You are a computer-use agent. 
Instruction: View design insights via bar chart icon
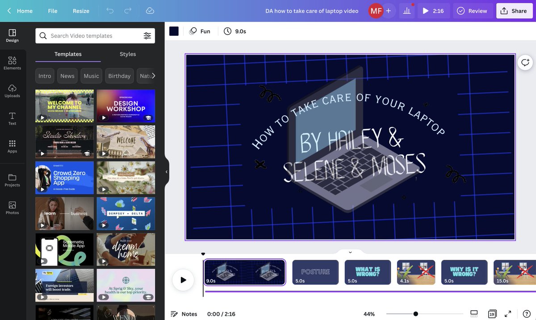[406, 10]
